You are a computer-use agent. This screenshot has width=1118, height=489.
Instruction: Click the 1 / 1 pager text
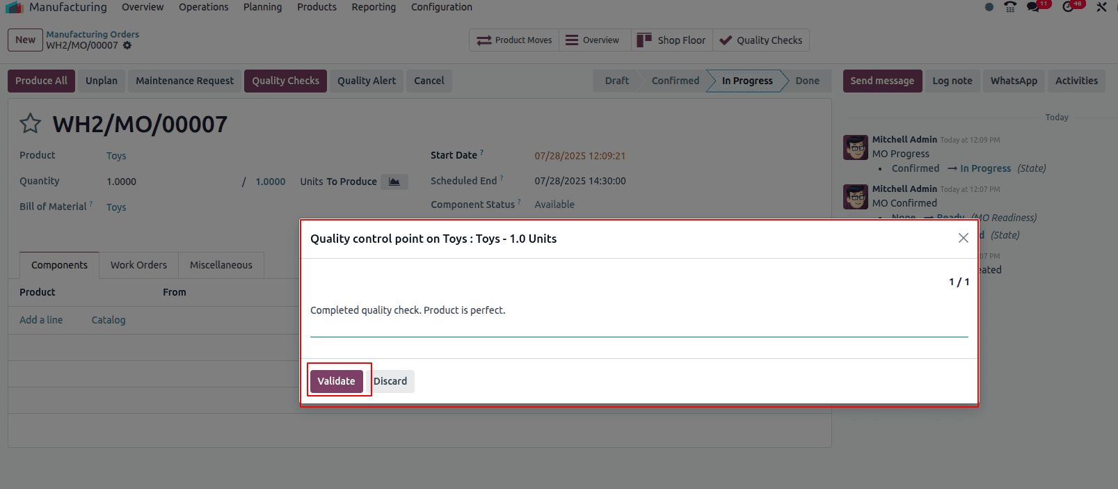959,282
